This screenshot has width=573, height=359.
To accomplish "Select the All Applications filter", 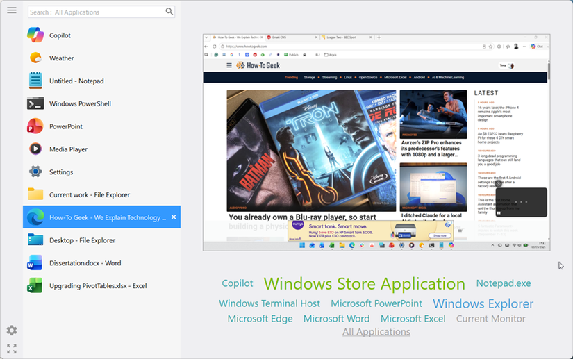I will click(376, 332).
